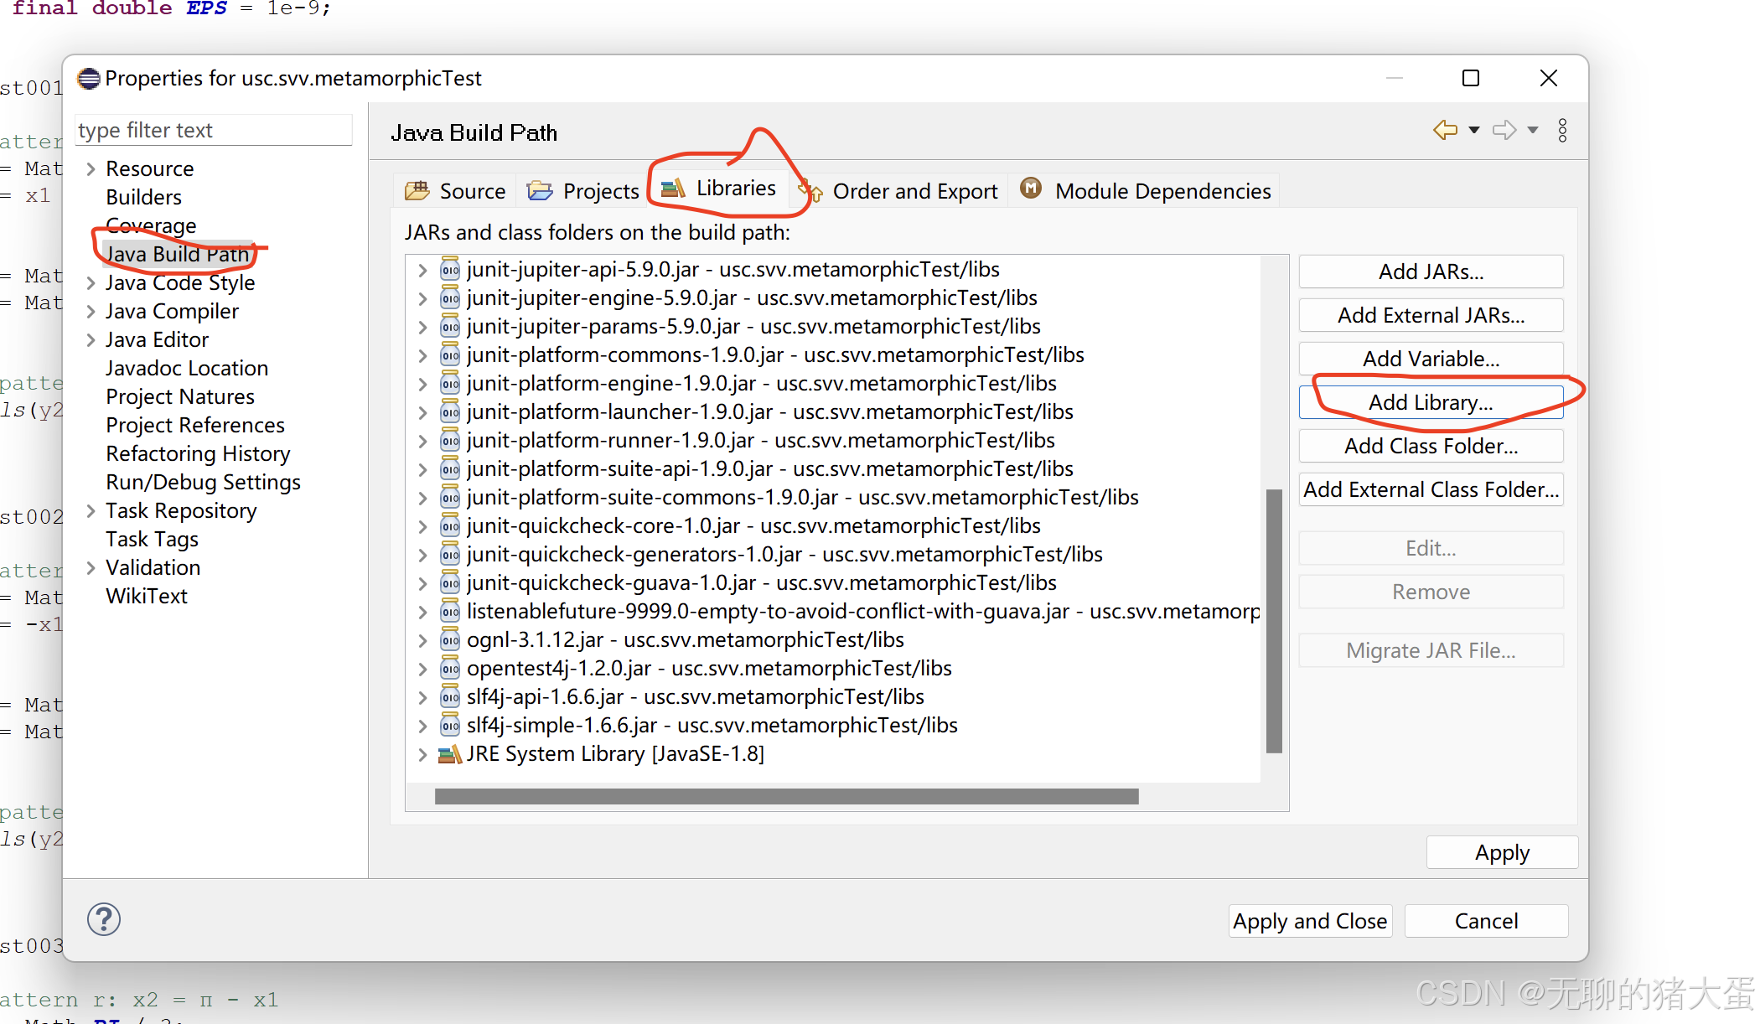Click the JAR icon beside junit-jupiter-api-5.9.0.jar

[x=450, y=269]
